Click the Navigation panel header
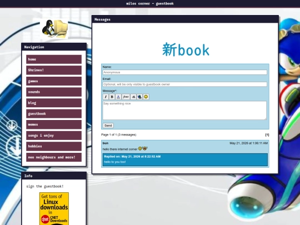Image resolution: width=300 pixels, height=225 pixels. [54, 47]
